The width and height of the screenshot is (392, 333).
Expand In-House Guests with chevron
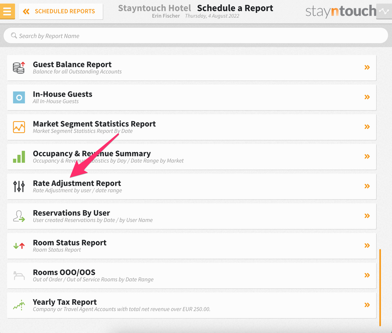tap(367, 97)
